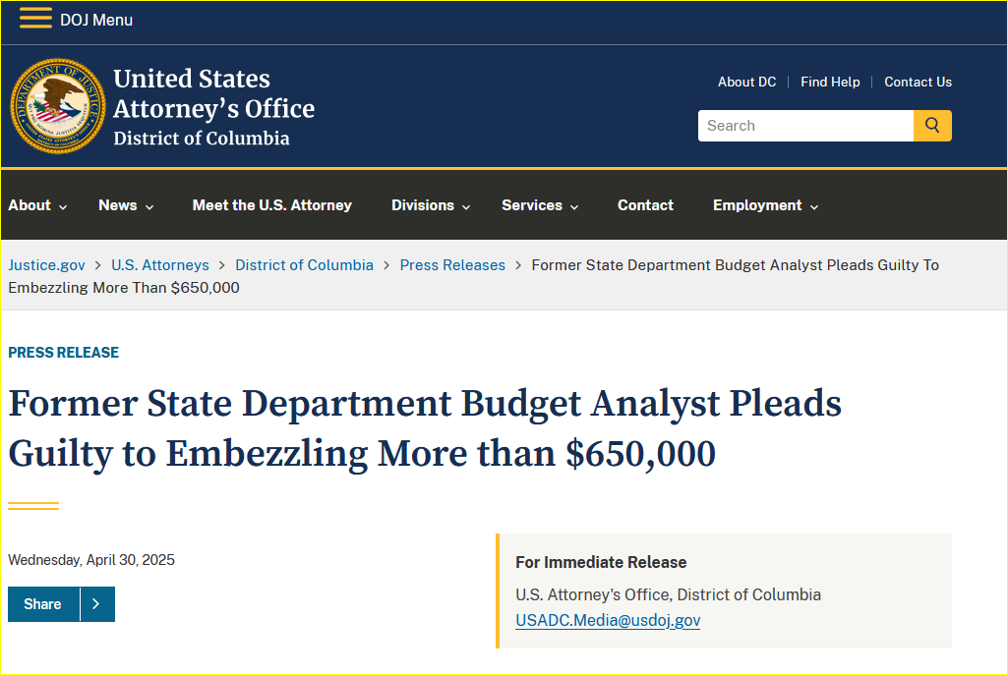The image size is (1008, 675).
Task: Open the About DC link
Action: pyautogui.click(x=747, y=83)
